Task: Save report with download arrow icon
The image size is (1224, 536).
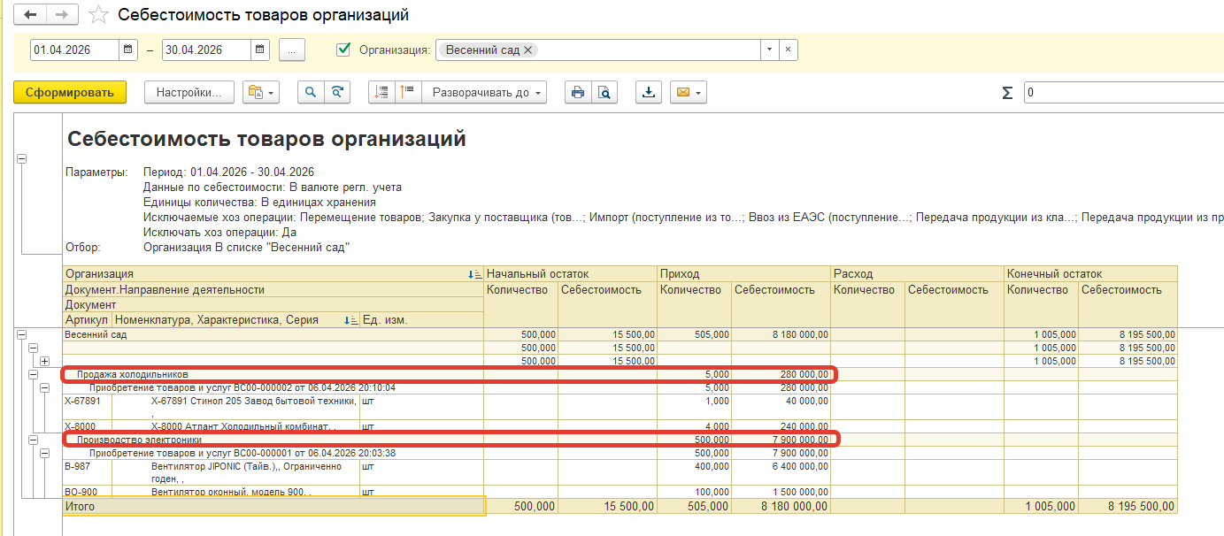Action: (649, 93)
